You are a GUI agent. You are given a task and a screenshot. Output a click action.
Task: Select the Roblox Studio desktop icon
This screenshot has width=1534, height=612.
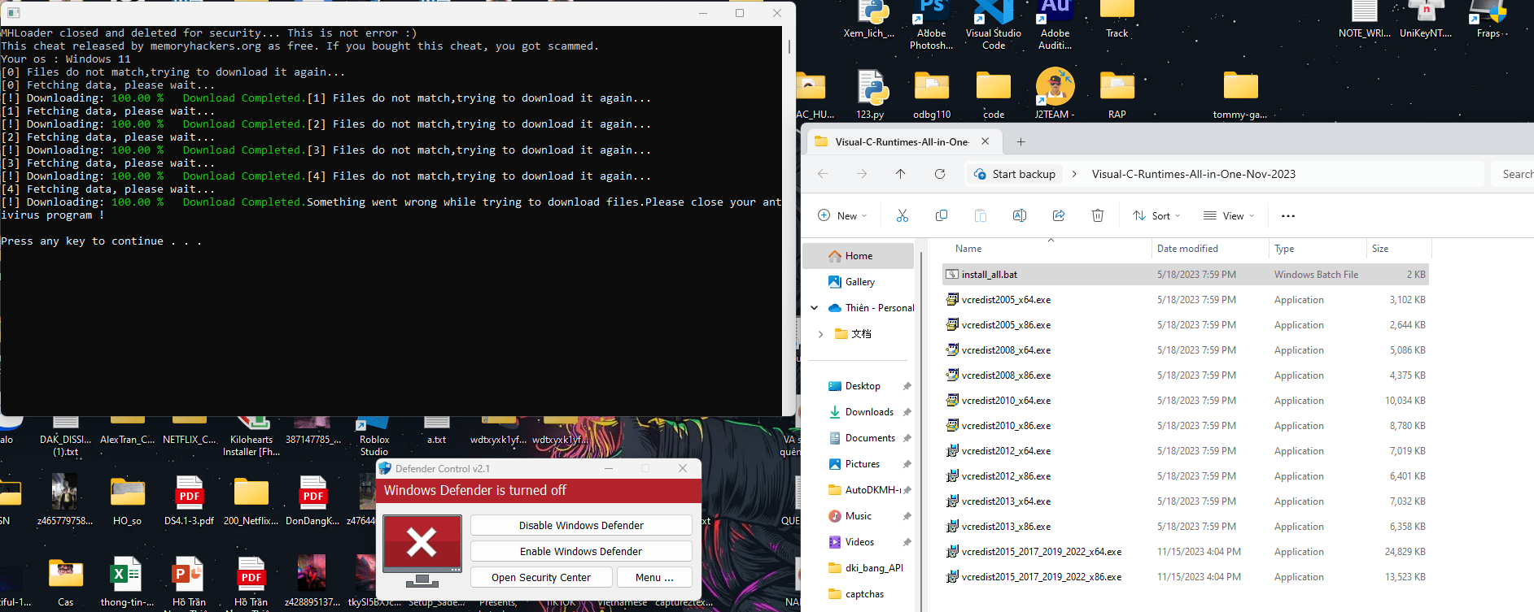[x=374, y=437]
